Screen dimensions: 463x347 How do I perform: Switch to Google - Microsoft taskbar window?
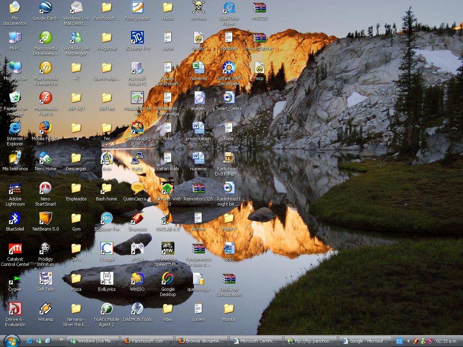pos(365,341)
